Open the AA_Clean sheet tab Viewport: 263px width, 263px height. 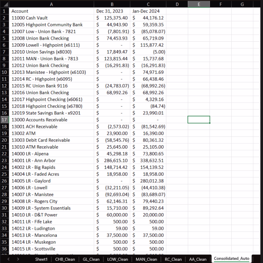tap(198, 259)
